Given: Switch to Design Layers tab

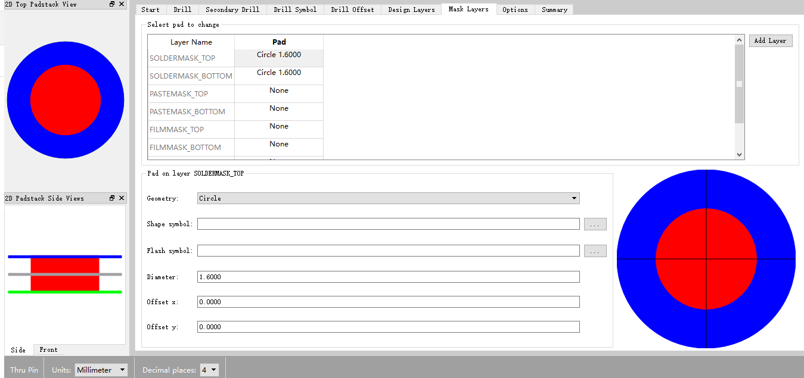Looking at the screenshot, I should (411, 10).
